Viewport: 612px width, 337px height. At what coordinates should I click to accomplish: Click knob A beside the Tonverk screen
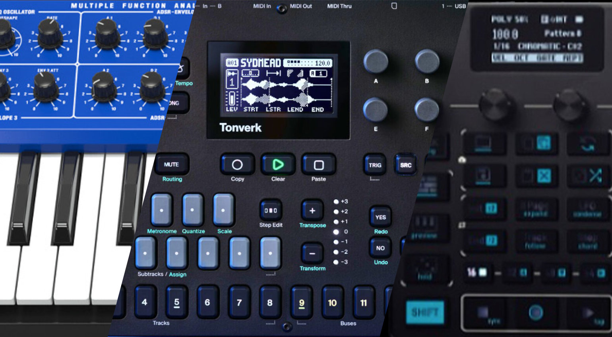(376, 62)
